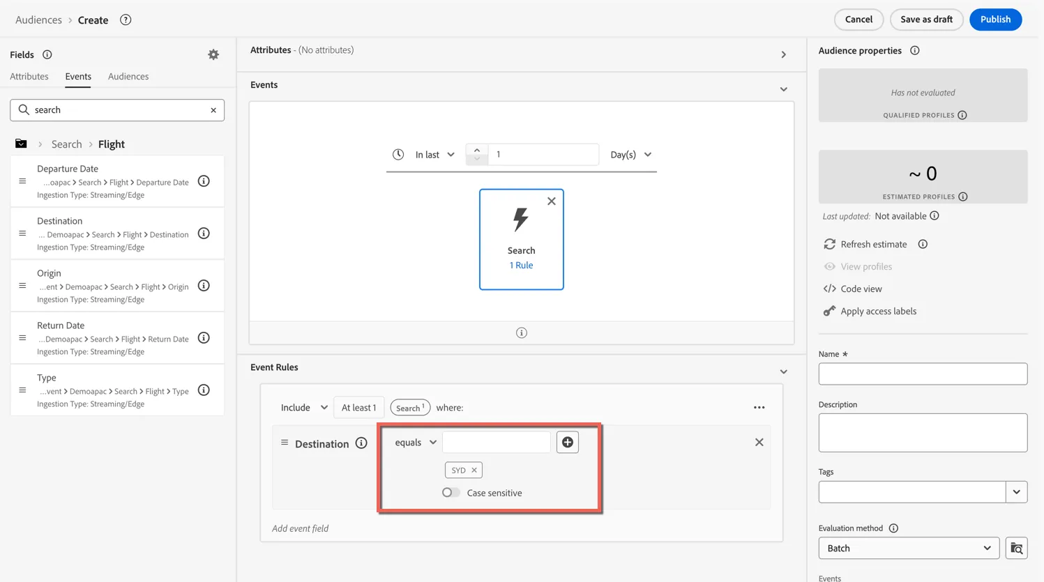Viewport: 1044px width, 582px height.
Task: Click info icon below events canvas
Action: pyautogui.click(x=521, y=333)
